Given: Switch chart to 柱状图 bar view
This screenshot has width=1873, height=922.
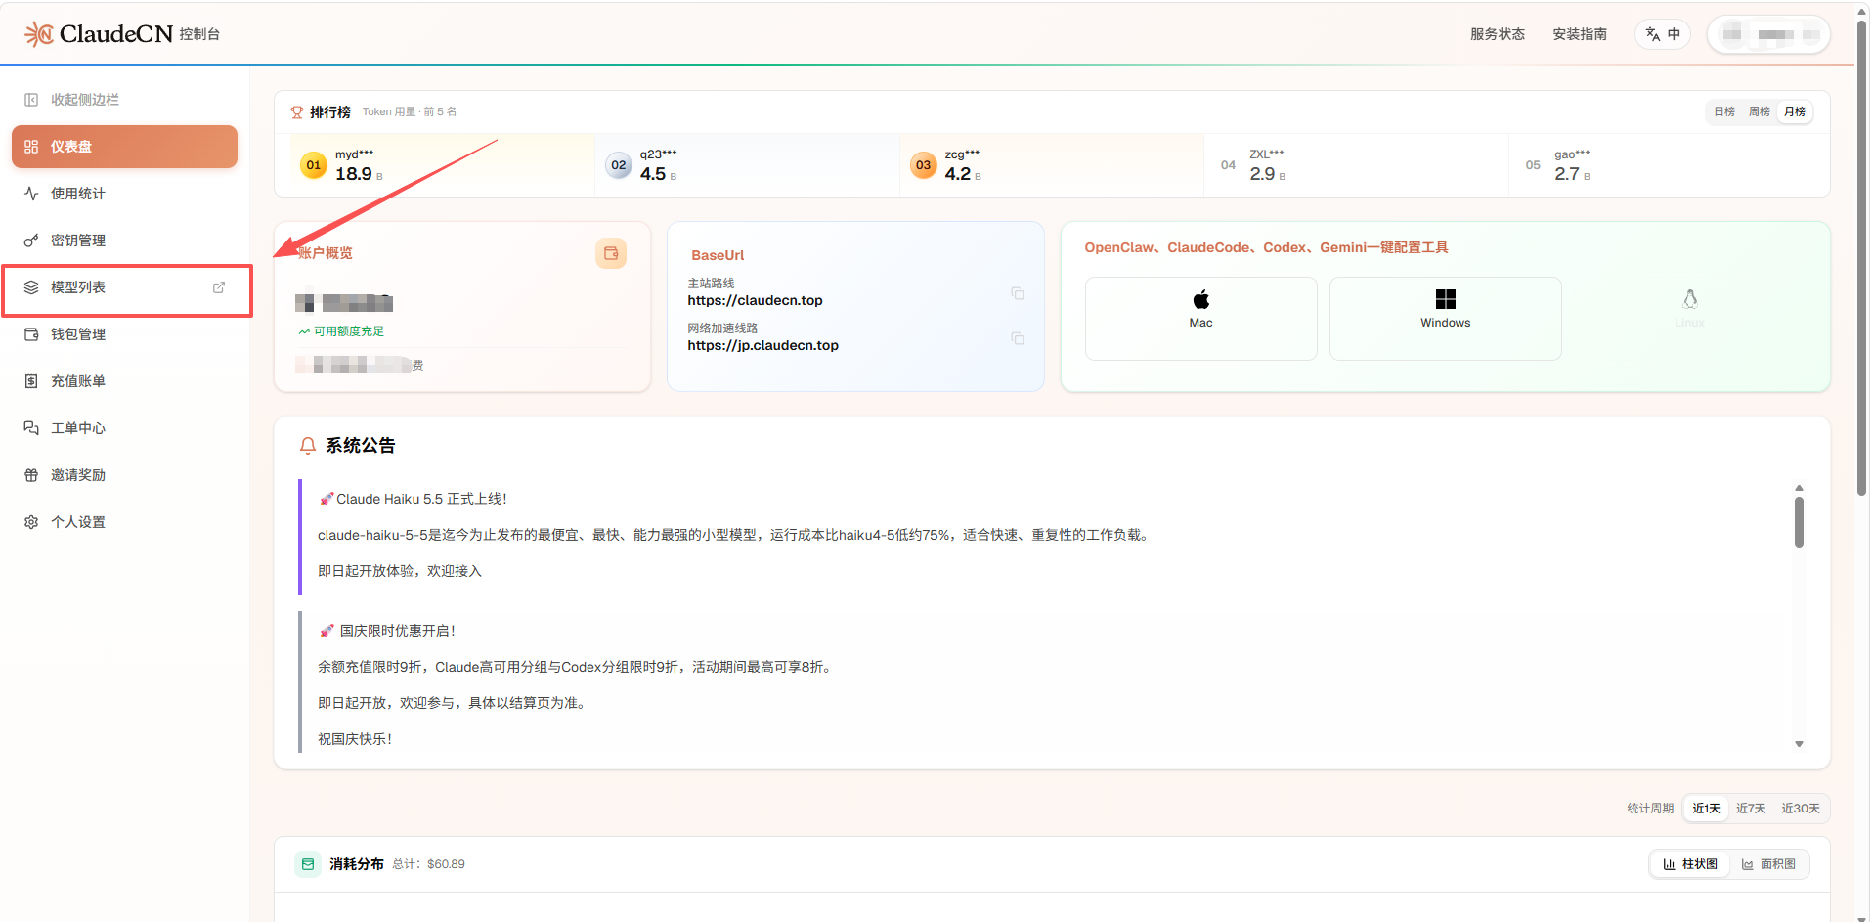Looking at the screenshot, I should point(1689,864).
